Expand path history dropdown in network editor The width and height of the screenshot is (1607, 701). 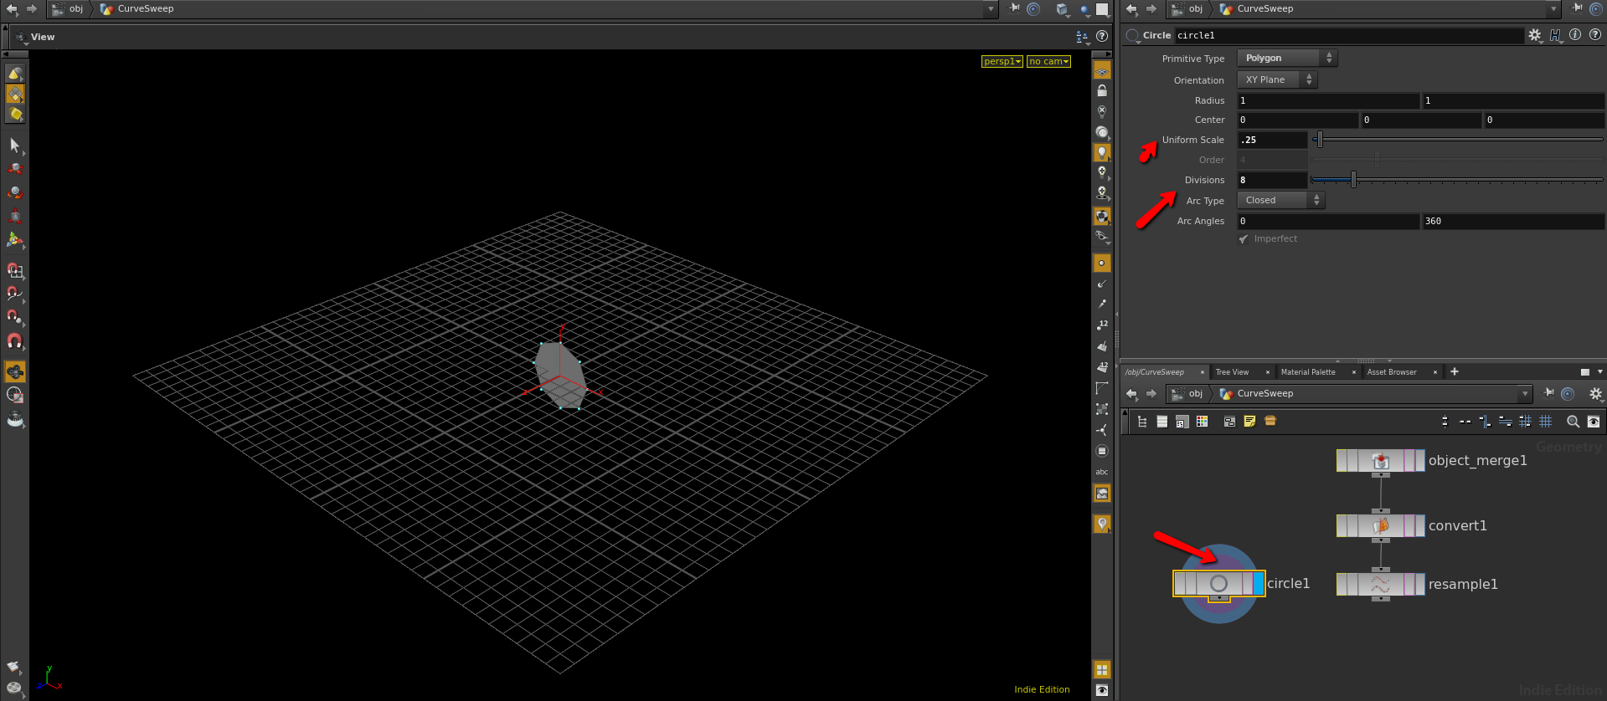pyautogui.click(x=1524, y=394)
